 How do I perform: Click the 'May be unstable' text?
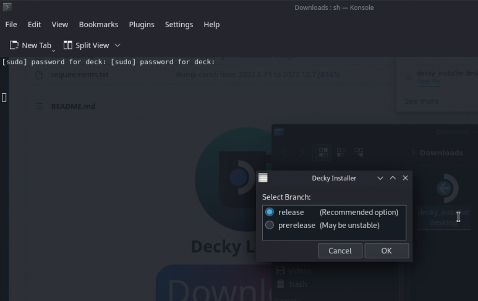pos(349,225)
